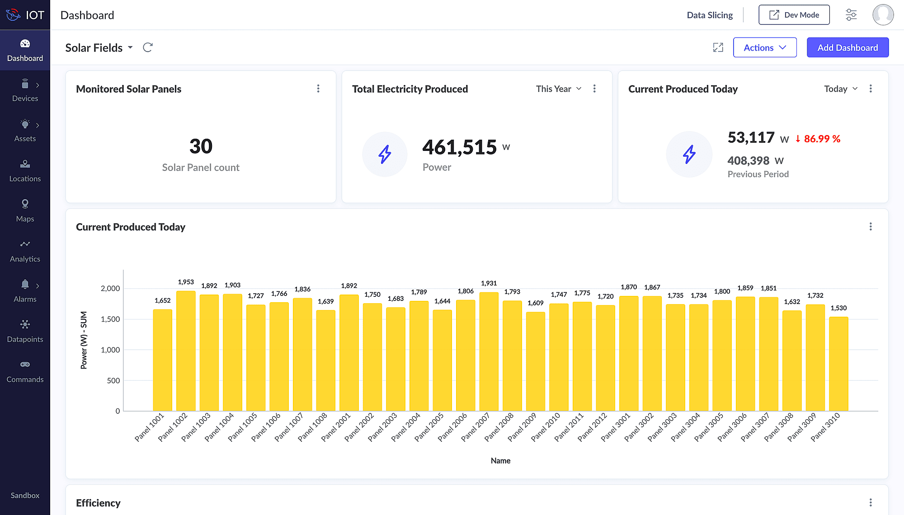The image size is (904, 515).
Task: Click the Dev Mode button
Action: [x=794, y=15]
